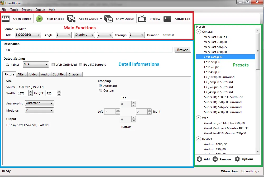
Task: Click the HandBrake app icon in title bar
Action: tap(2, 3)
